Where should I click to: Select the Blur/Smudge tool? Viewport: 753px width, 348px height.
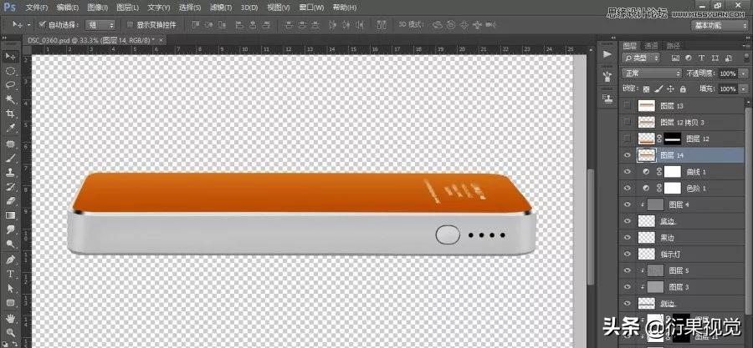click(11, 229)
